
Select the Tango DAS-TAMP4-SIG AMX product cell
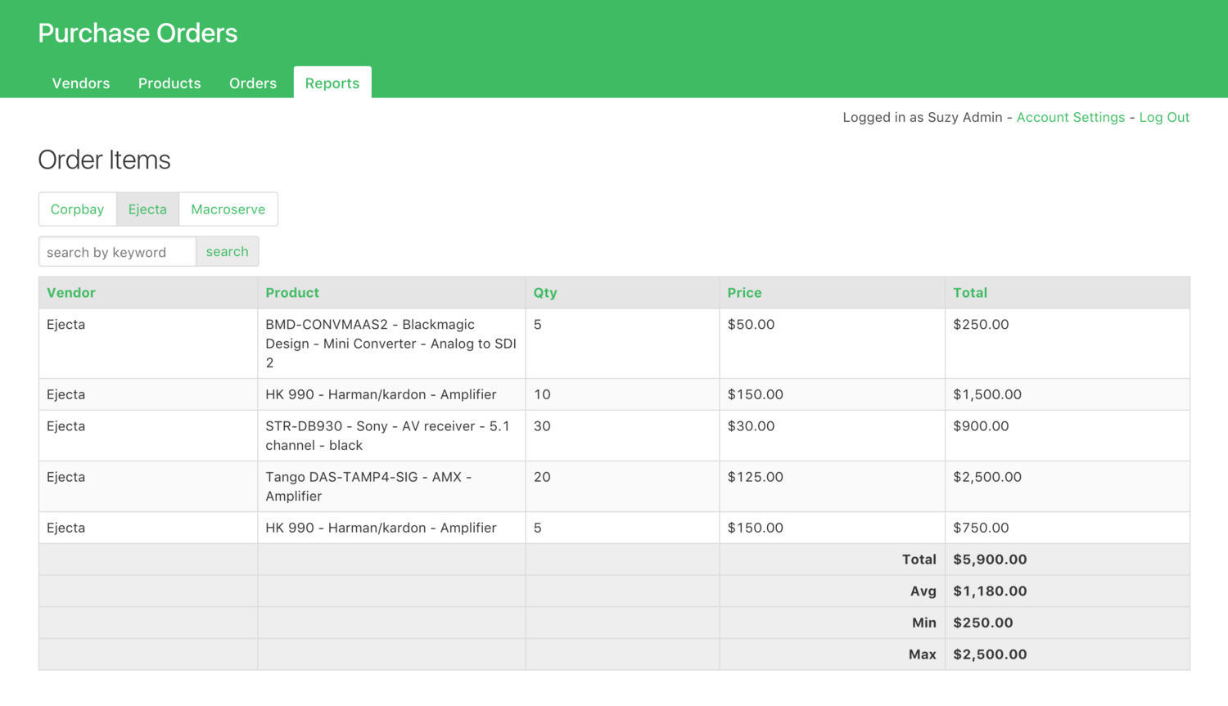[391, 487]
